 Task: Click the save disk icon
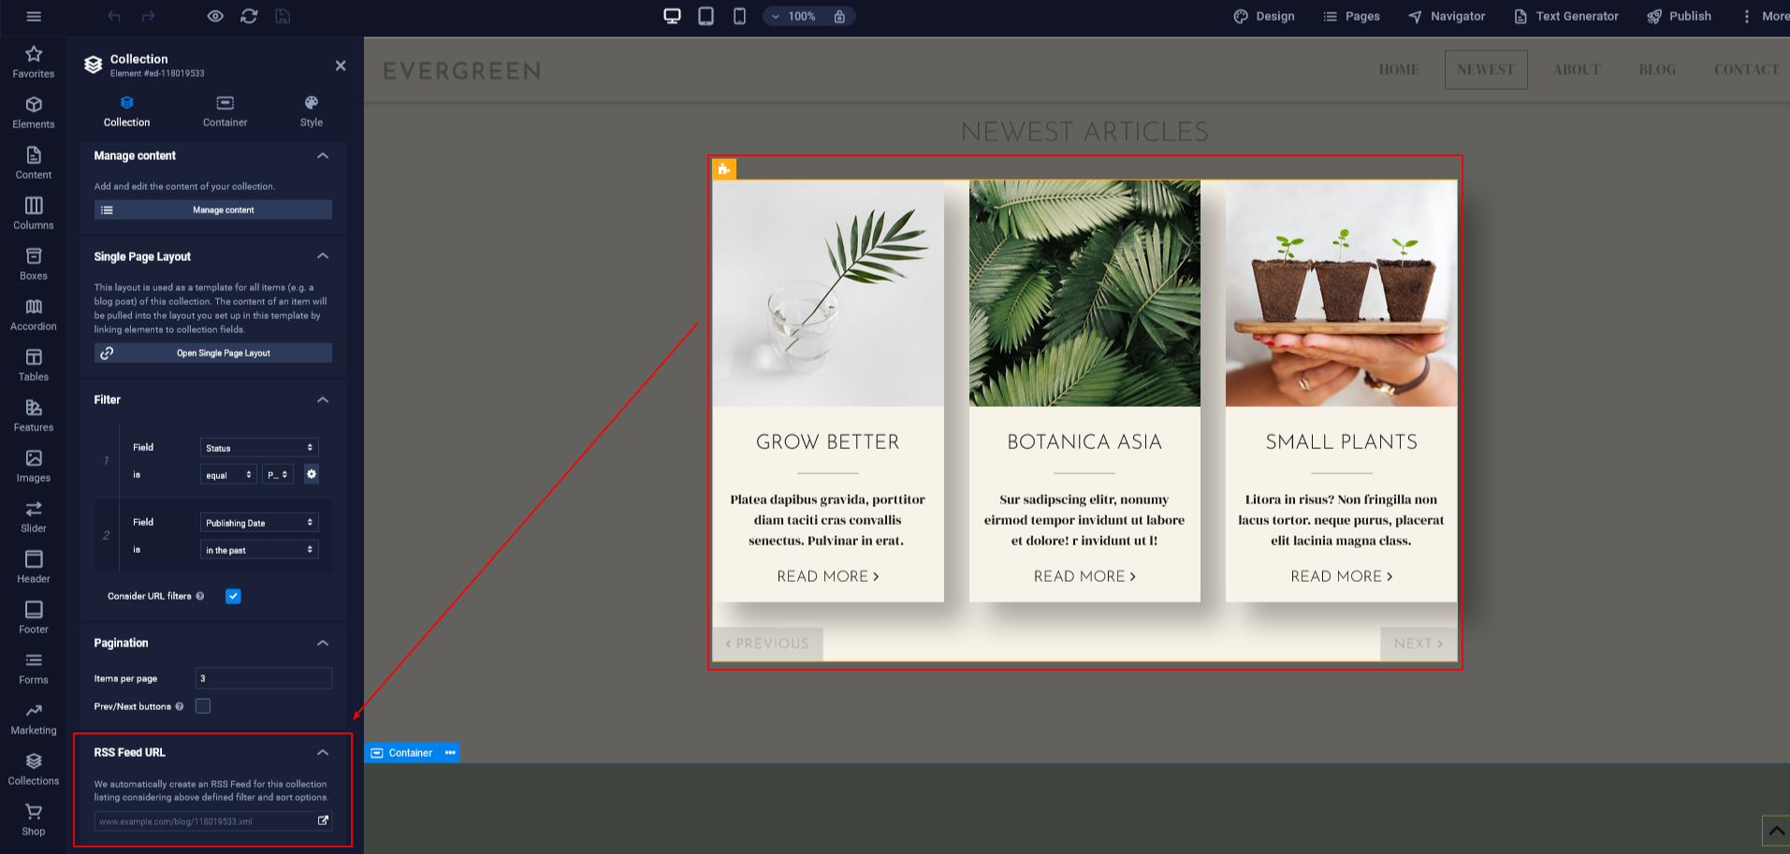tap(283, 16)
